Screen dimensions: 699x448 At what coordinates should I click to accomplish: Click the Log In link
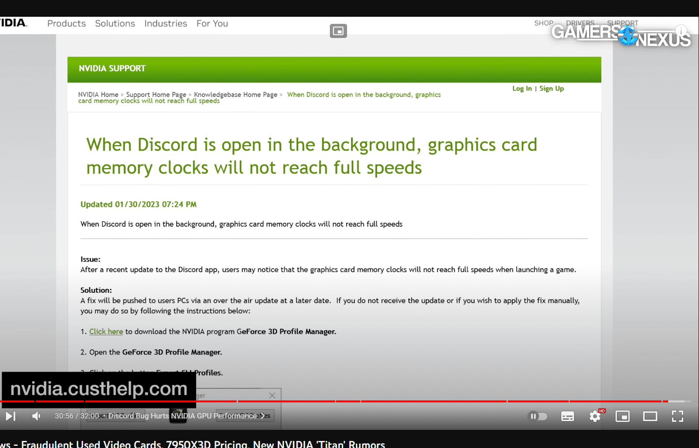click(x=522, y=88)
